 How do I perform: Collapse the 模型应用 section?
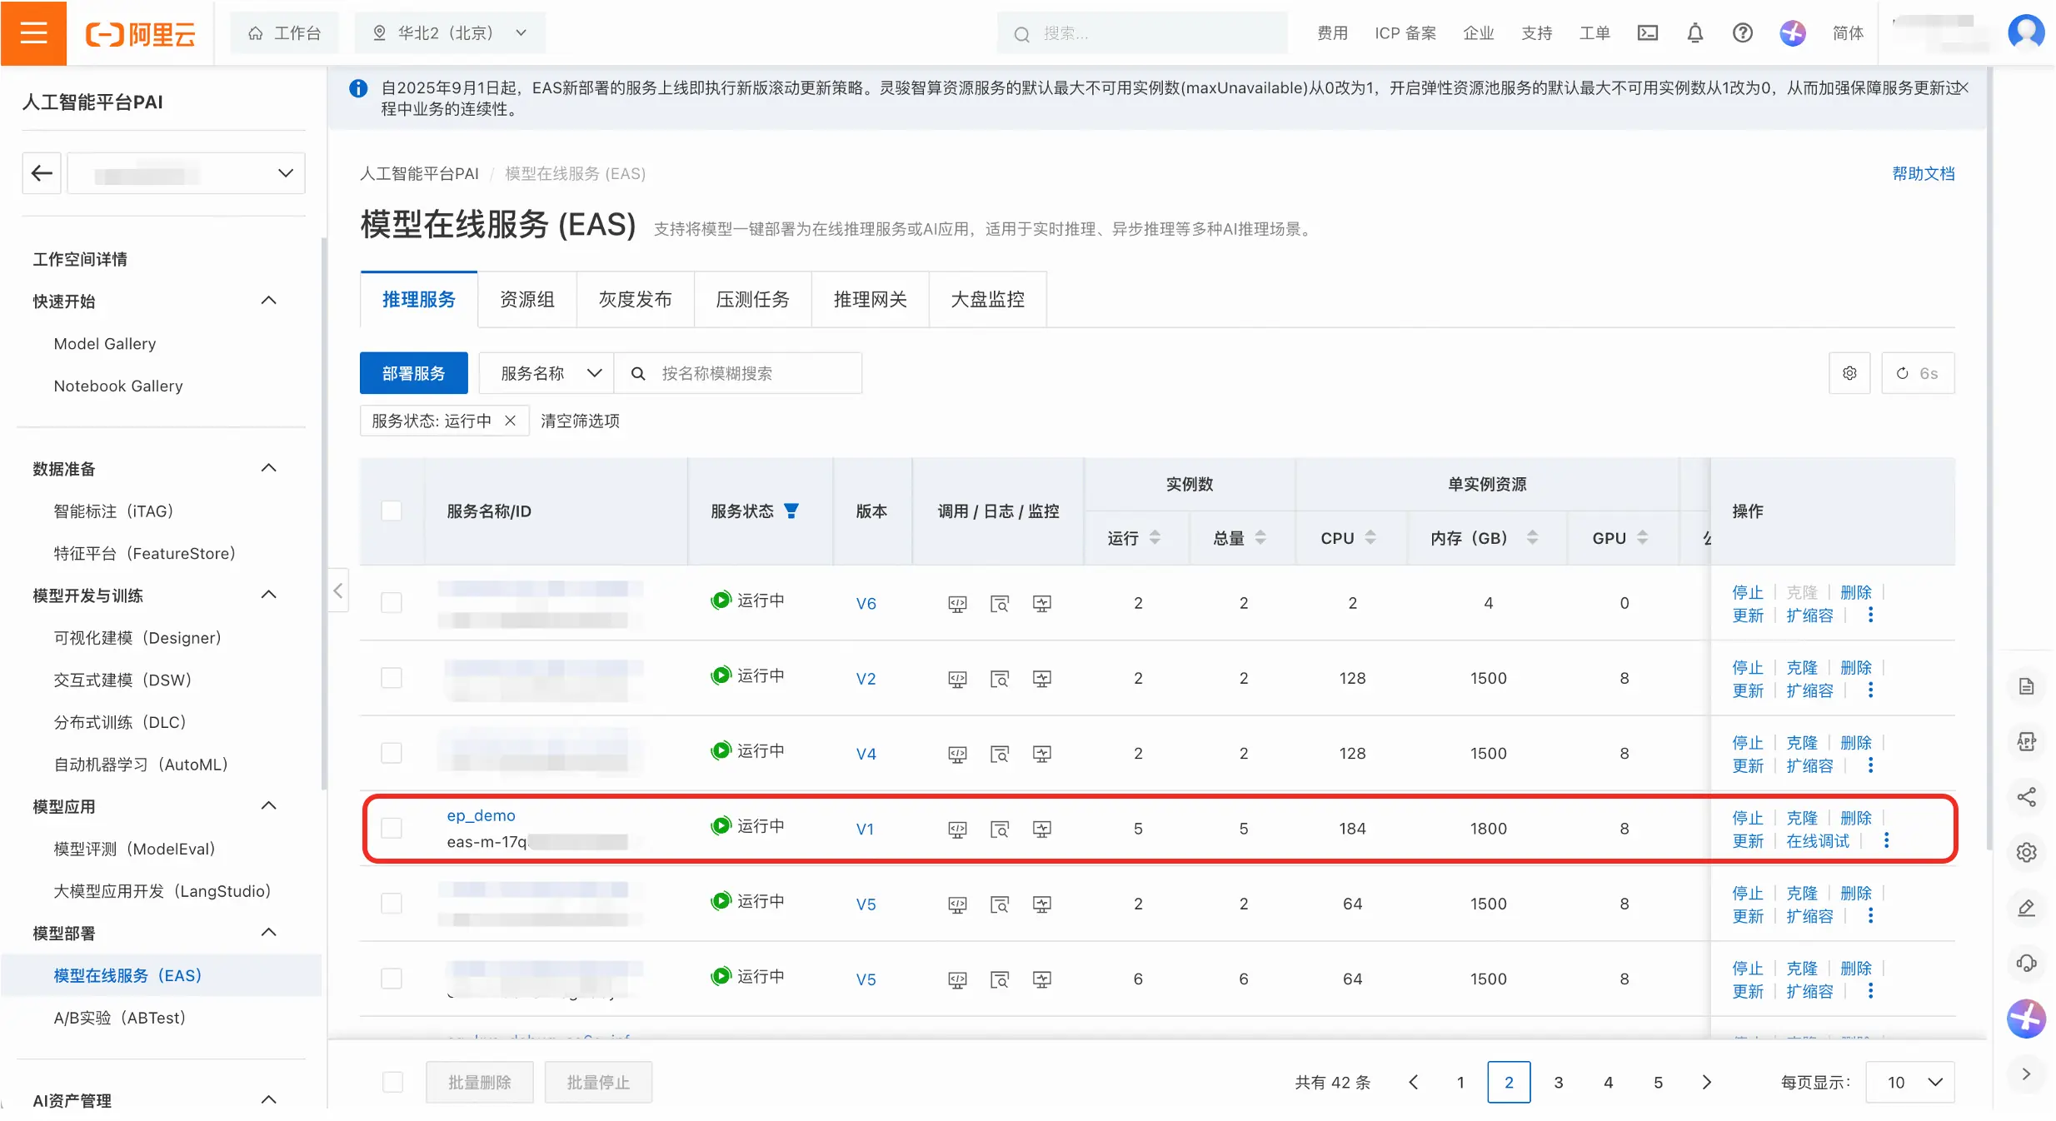pos(268,805)
